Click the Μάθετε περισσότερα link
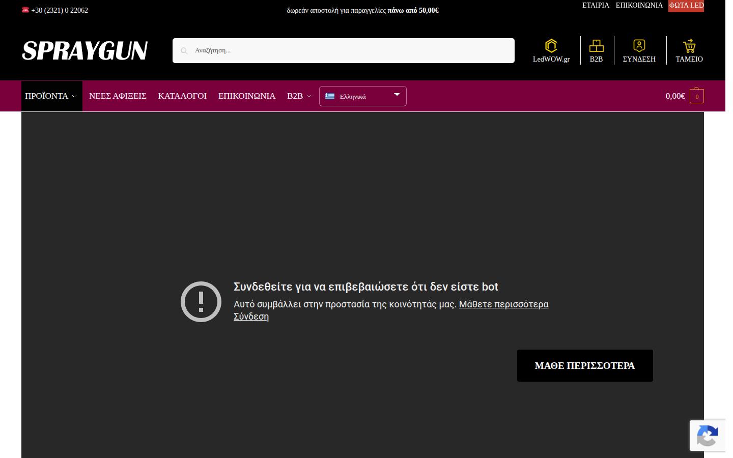Image resolution: width=733 pixels, height=458 pixels. [504, 304]
